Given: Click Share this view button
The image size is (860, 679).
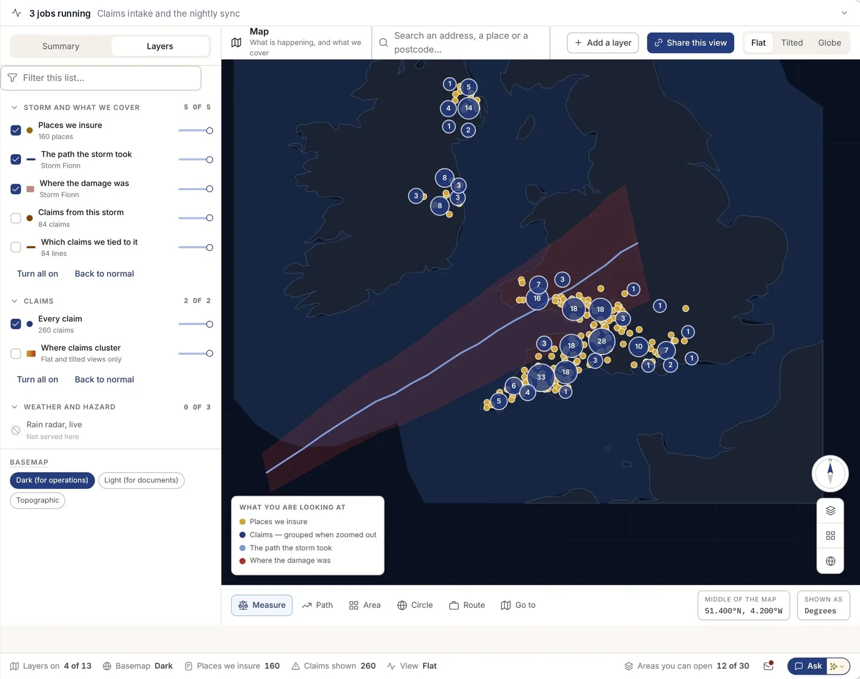Looking at the screenshot, I should click(x=690, y=43).
